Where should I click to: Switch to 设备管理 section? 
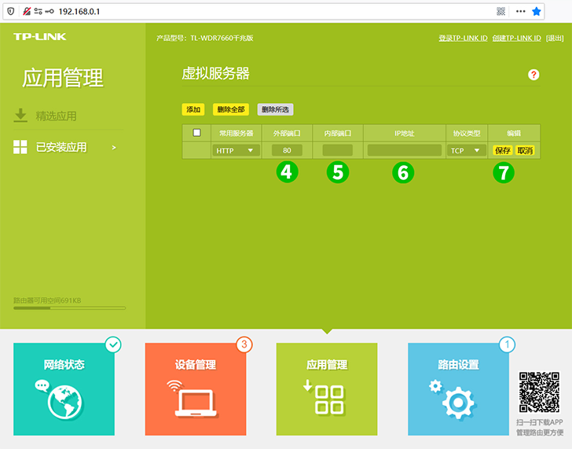click(x=196, y=388)
